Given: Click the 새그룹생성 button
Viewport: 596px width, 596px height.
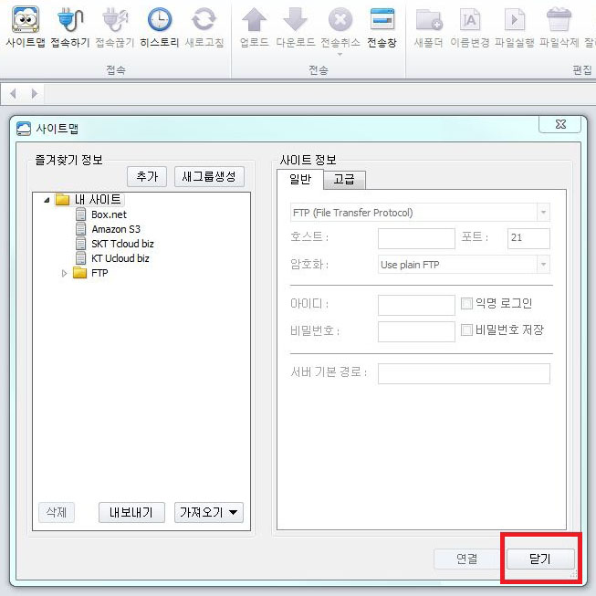Looking at the screenshot, I should tap(209, 176).
